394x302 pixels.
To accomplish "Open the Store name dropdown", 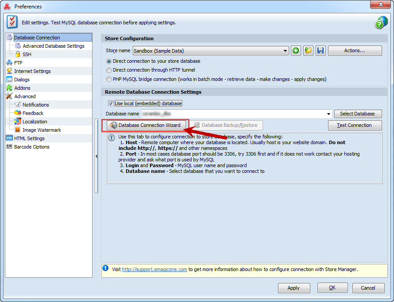I will point(286,51).
